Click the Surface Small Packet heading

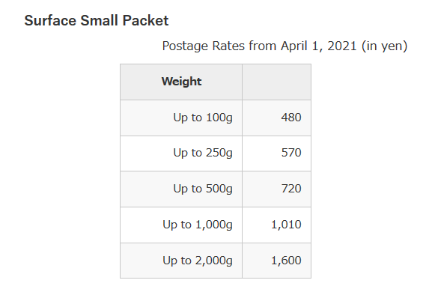(97, 20)
